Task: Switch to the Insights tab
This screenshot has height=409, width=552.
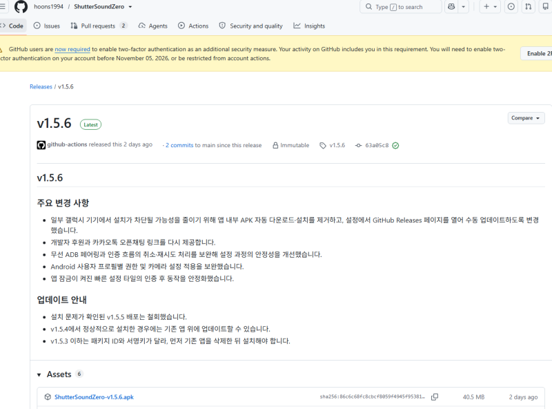Action: coord(309,26)
